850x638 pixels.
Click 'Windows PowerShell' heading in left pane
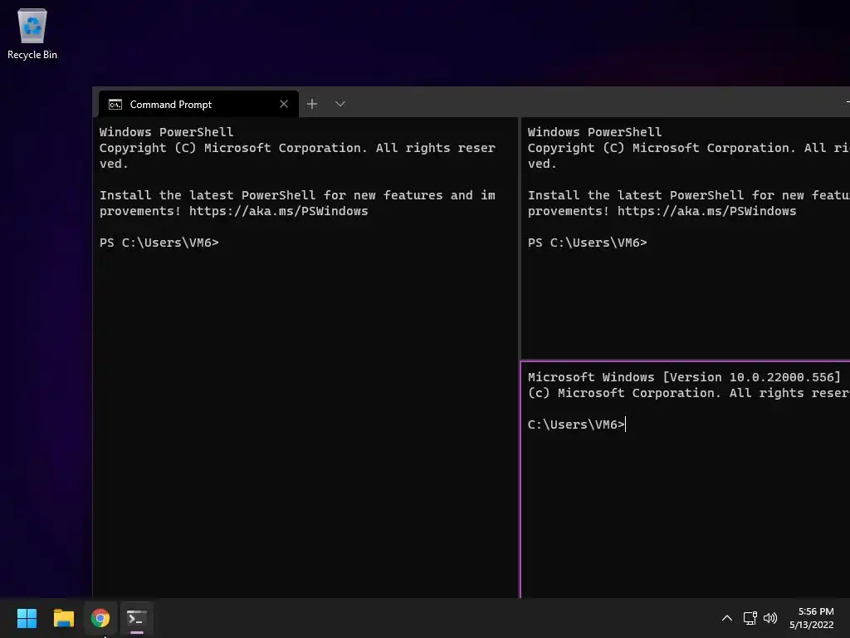click(x=166, y=132)
